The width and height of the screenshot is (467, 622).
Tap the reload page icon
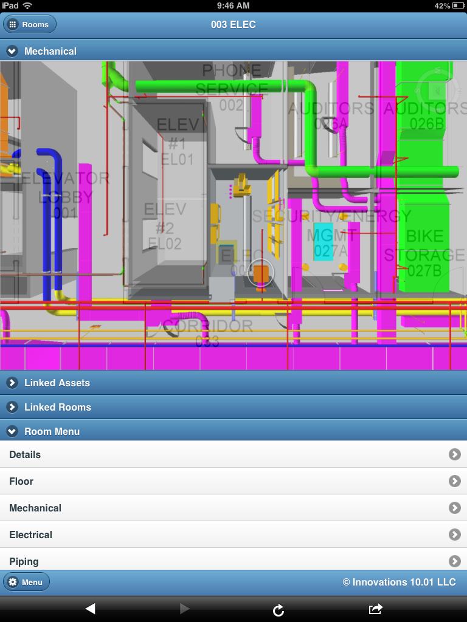(x=278, y=609)
